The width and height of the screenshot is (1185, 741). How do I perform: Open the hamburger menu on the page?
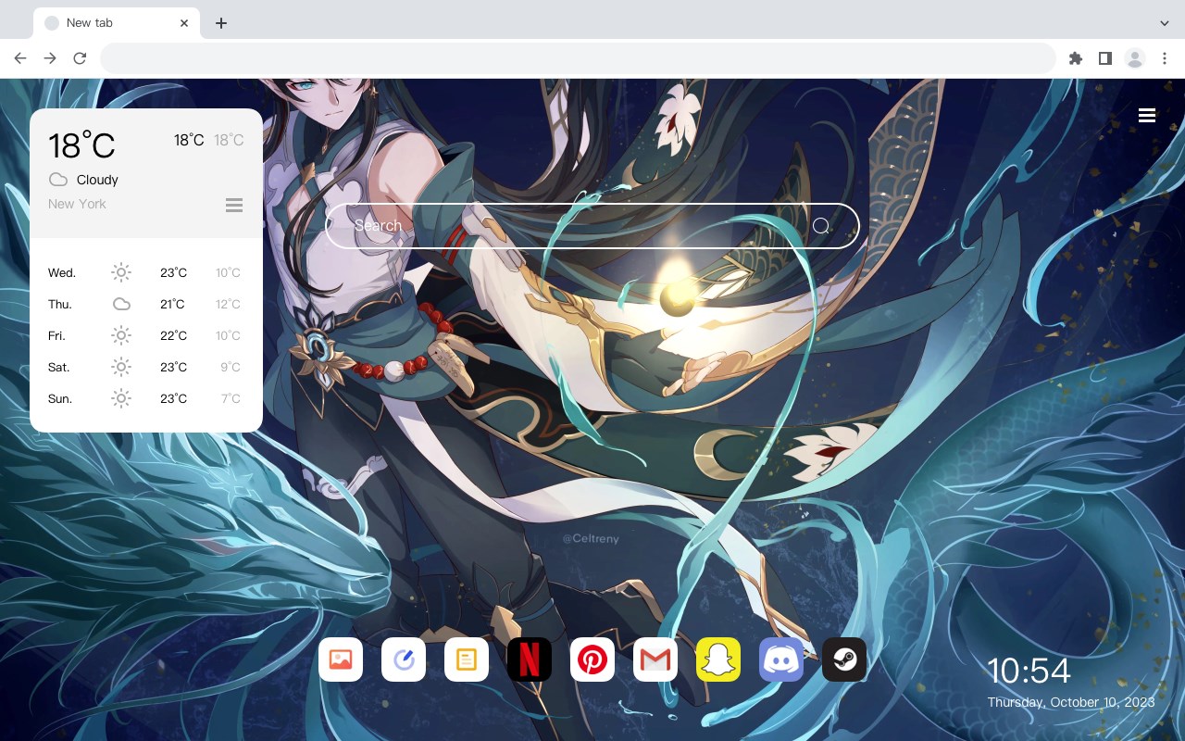tap(1147, 115)
